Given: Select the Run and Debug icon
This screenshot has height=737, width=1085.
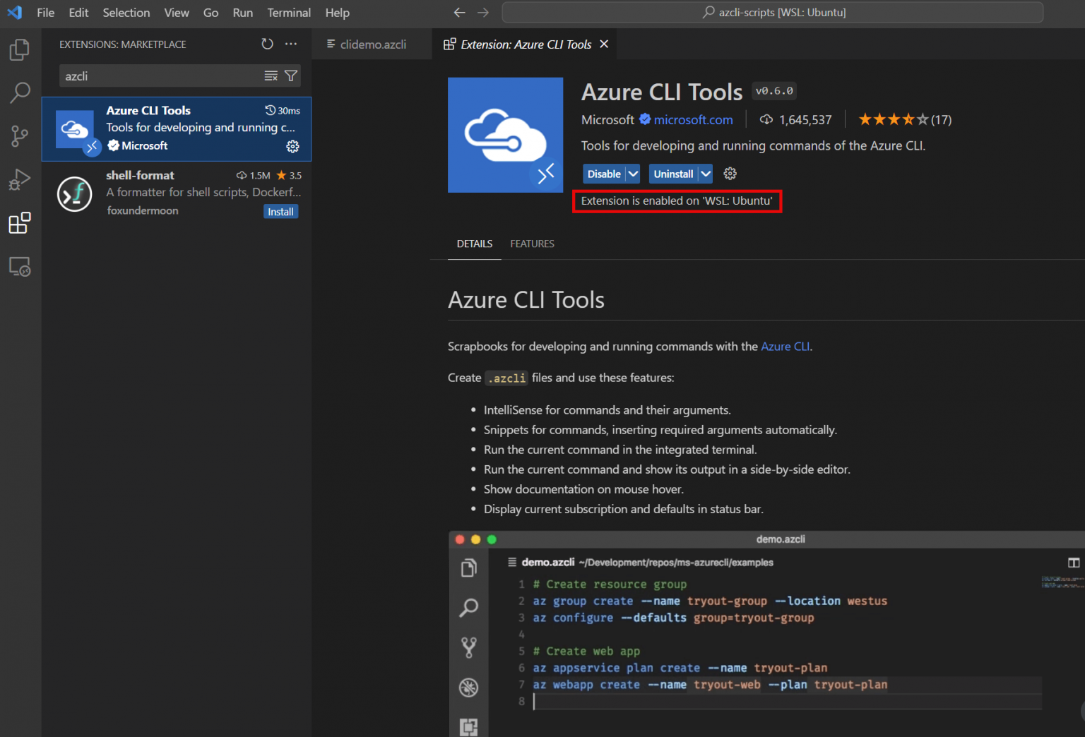Looking at the screenshot, I should pos(20,179).
